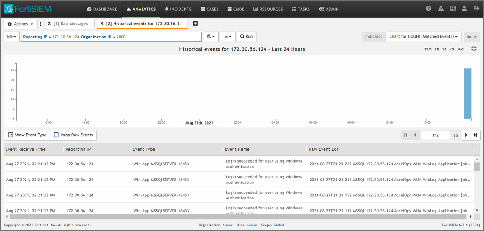The height and width of the screenshot is (231, 484).
Task: Set time range to 30d
Action: coord(460,49)
